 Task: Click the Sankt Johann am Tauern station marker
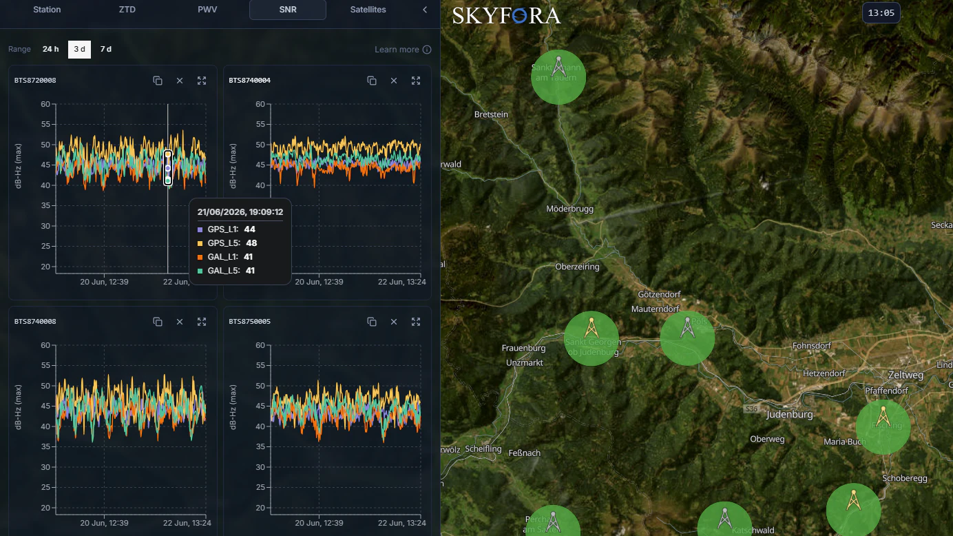point(558,76)
